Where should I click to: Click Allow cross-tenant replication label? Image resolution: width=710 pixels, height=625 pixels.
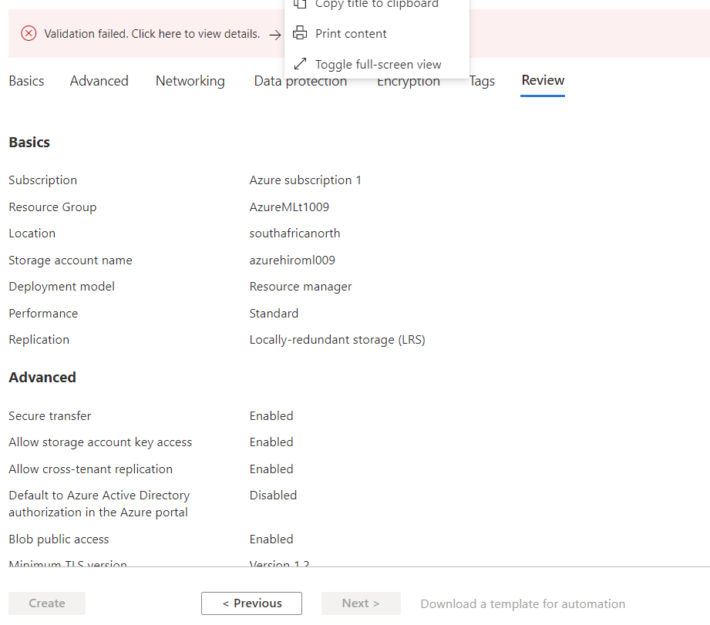90,469
